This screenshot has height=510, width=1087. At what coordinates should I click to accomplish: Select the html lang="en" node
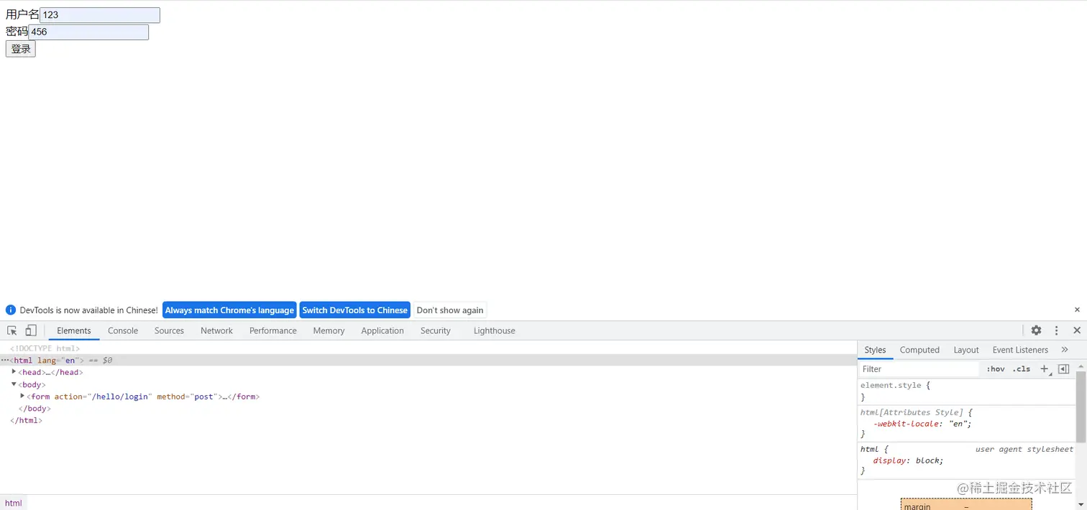[428, 360]
